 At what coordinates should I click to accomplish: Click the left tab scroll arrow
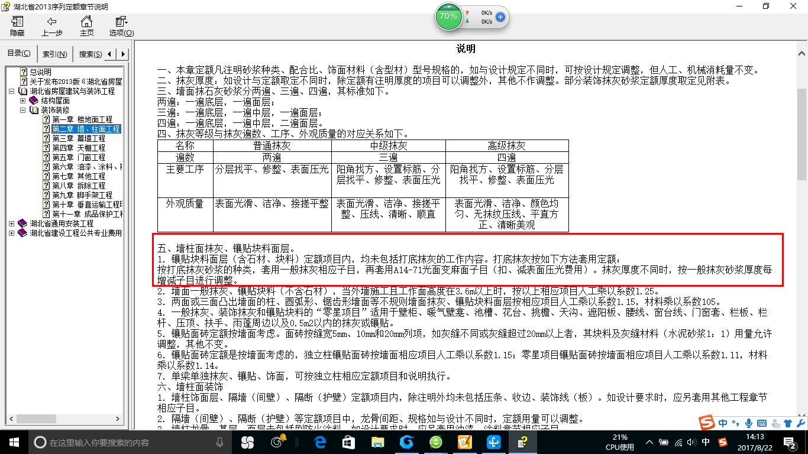click(x=111, y=54)
